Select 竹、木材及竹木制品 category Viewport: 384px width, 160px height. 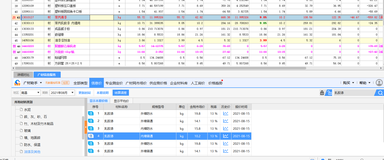(x=39, y=123)
